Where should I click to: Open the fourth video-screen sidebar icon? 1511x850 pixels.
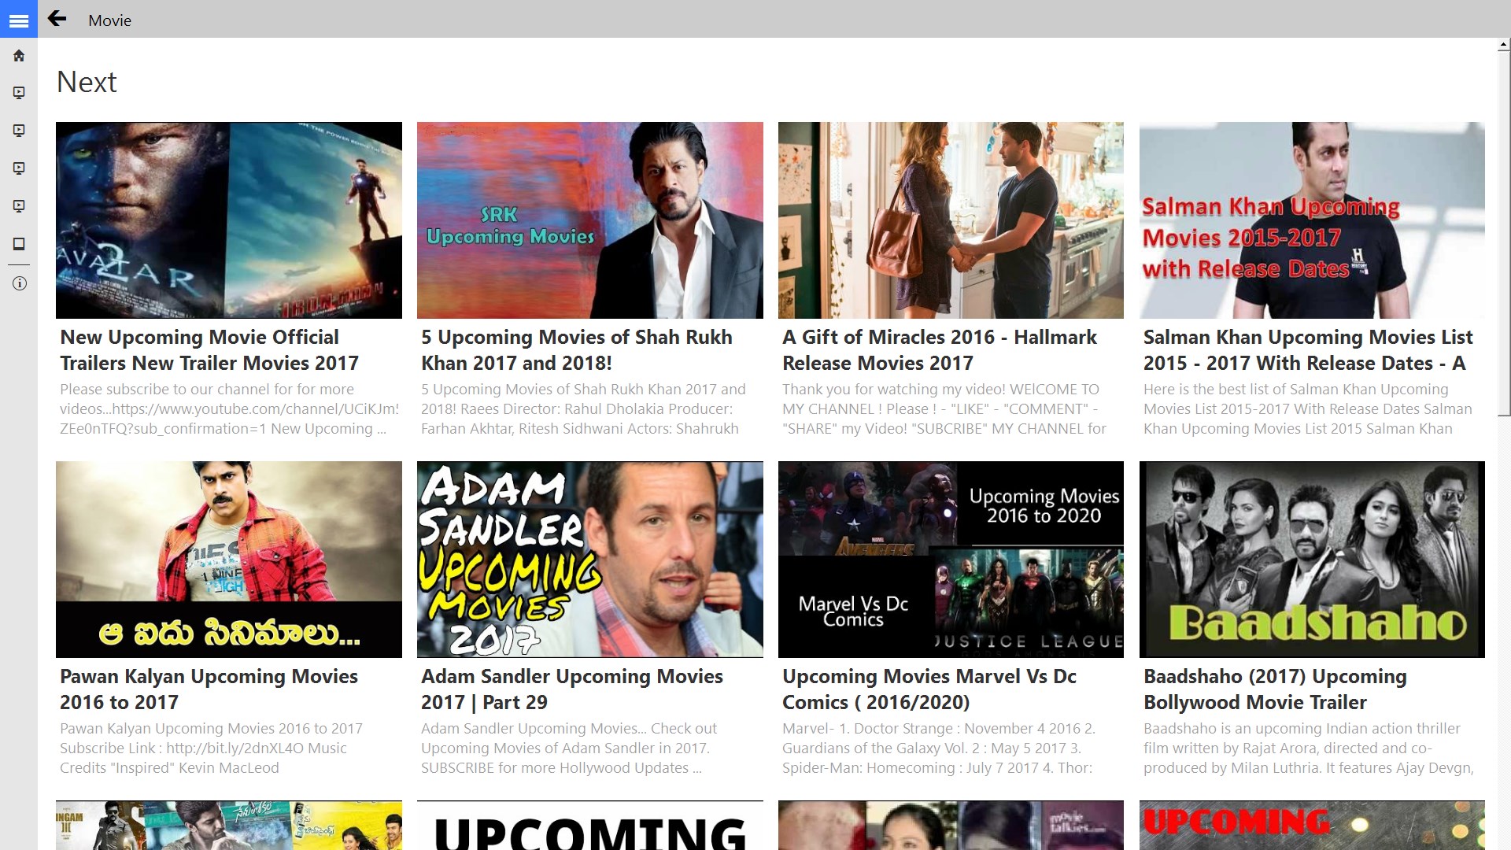tap(19, 206)
